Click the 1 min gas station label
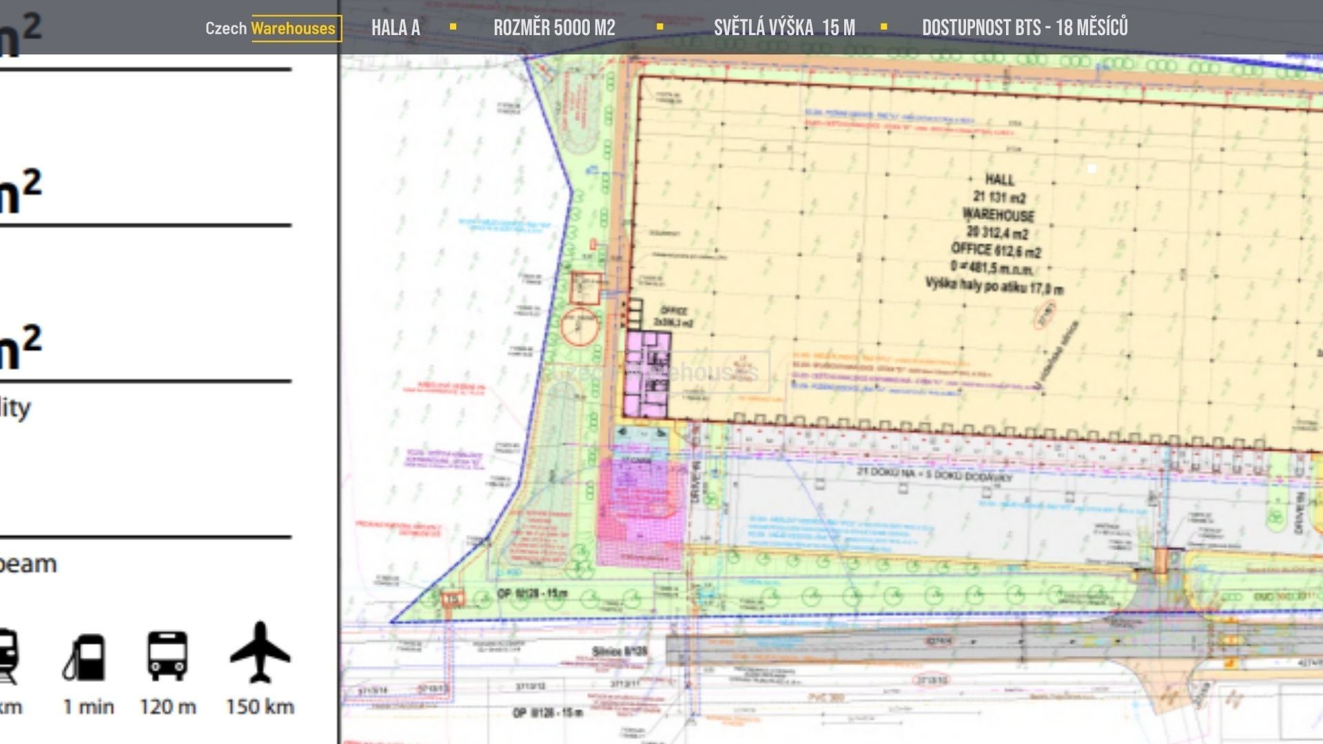This screenshot has height=744, width=1323. [x=88, y=706]
